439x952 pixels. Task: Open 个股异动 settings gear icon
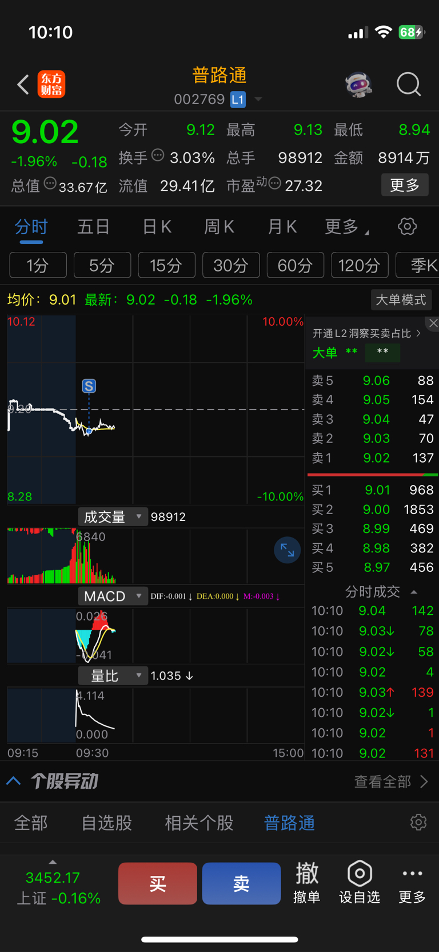[418, 823]
